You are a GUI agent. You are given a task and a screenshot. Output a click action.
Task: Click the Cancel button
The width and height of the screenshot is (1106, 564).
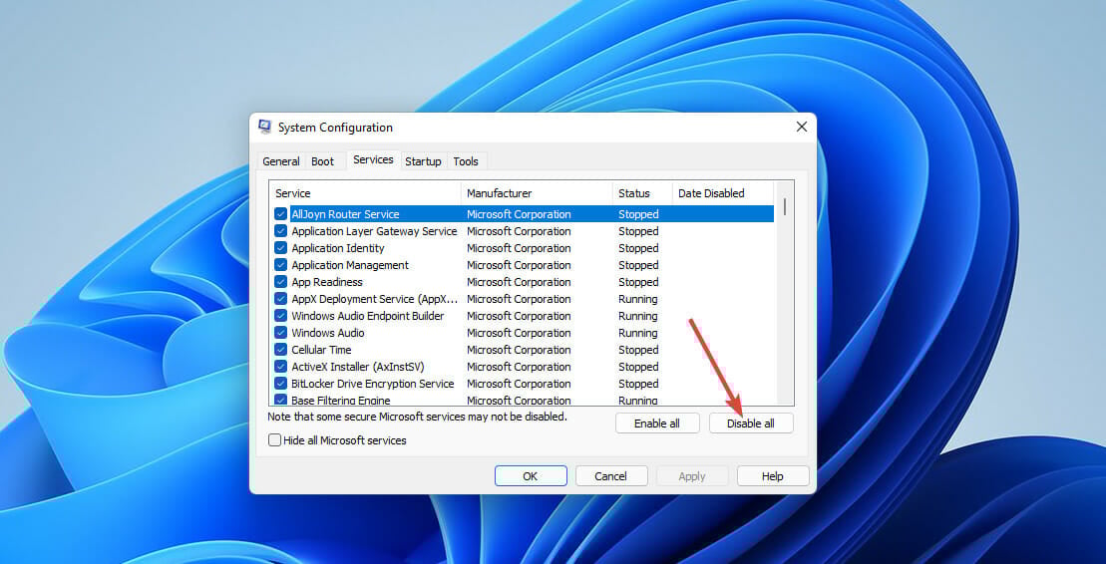coord(610,476)
